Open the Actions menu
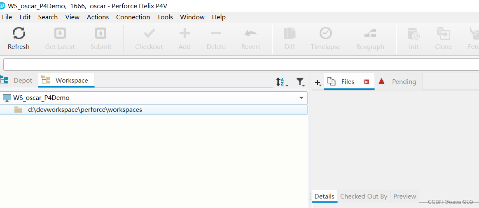Viewport: 479px width, 208px height. click(98, 17)
